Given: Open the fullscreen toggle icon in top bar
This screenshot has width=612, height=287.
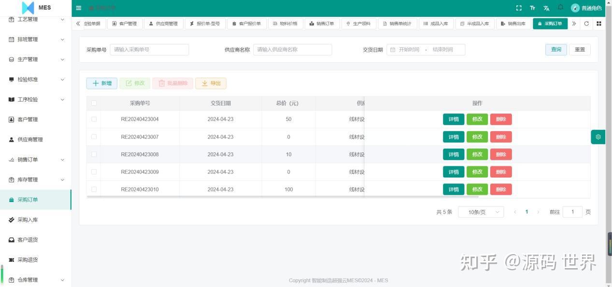Looking at the screenshot, I should (x=519, y=8).
